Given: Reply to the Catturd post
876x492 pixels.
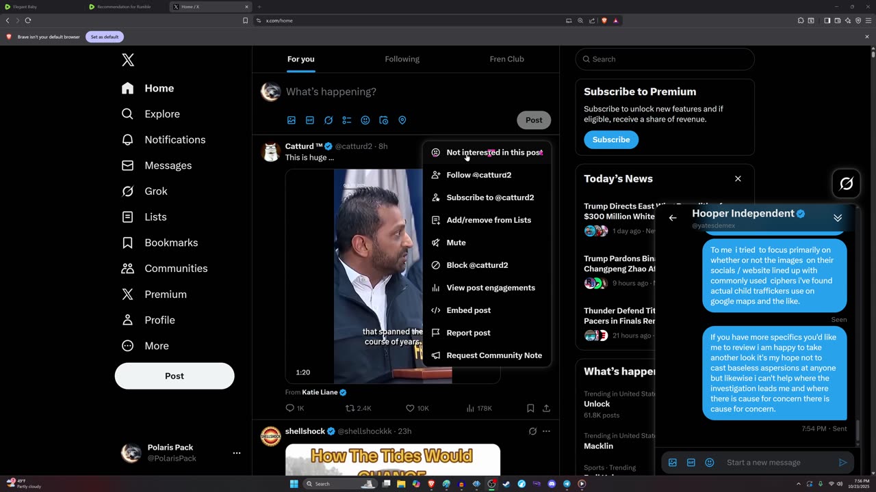Looking at the screenshot, I should click(295, 408).
